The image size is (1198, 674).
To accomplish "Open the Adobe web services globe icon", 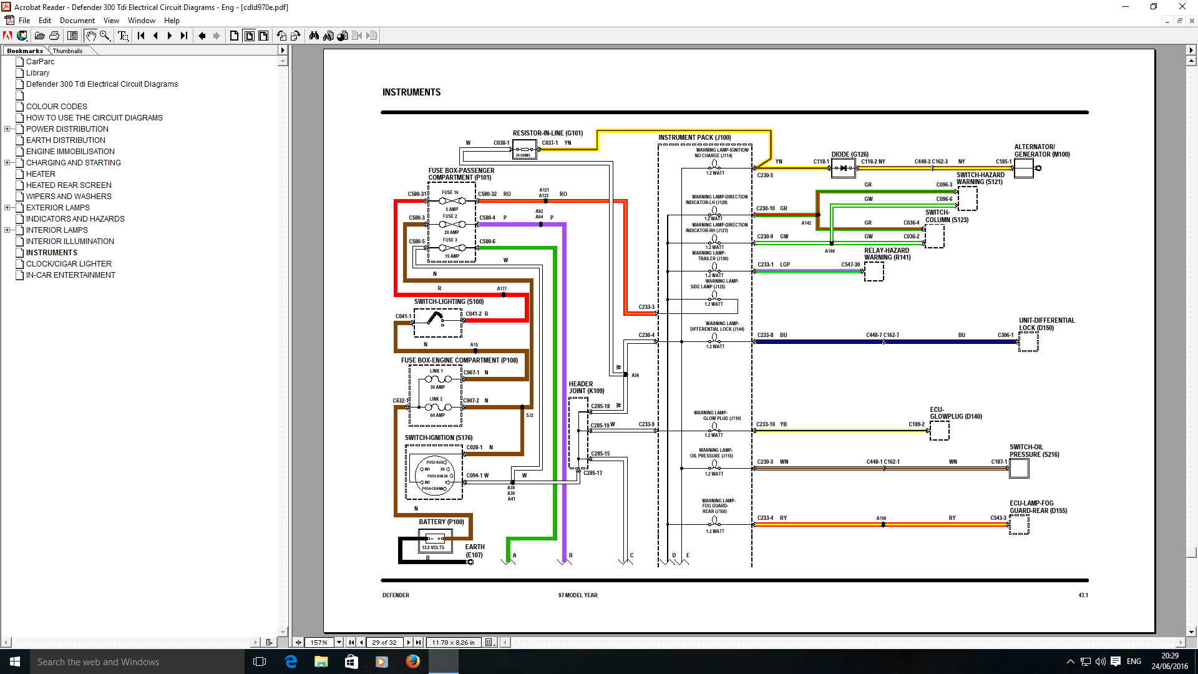I will point(22,36).
